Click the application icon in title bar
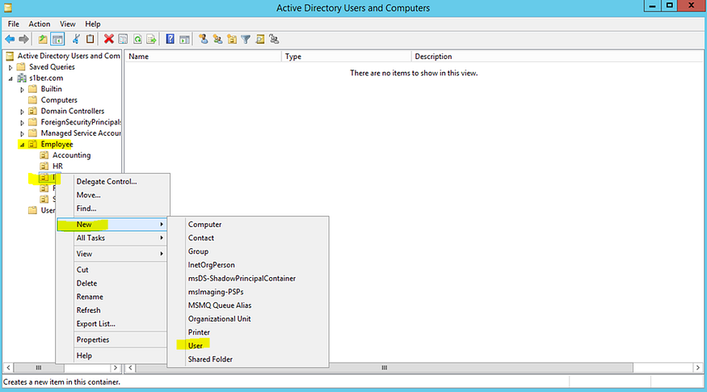The width and height of the screenshot is (707, 392). (x=7, y=7)
